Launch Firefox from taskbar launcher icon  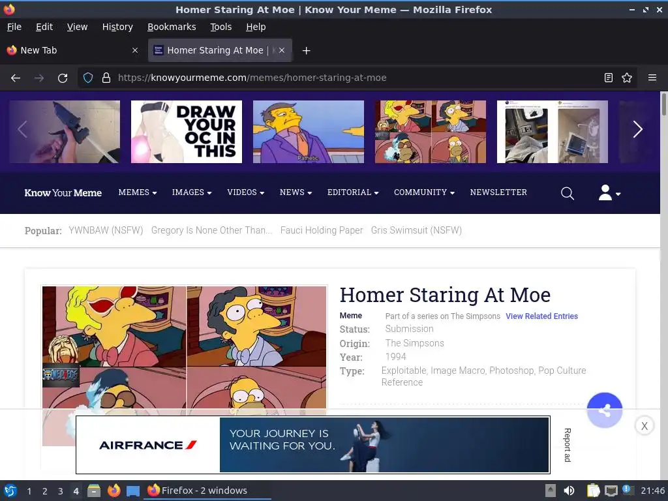point(114,491)
